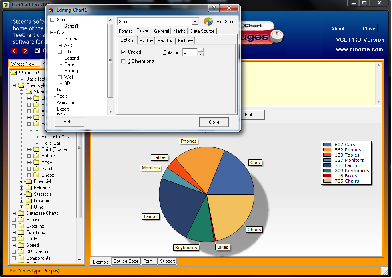
Task: Enable the 3 Dimensions checkbox
Action: [x=123, y=61]
